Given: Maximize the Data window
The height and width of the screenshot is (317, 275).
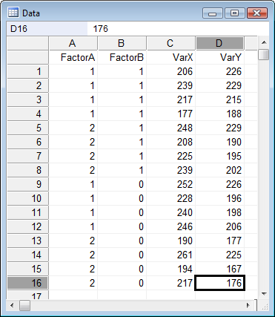Looking at the screenshot, I should tap(235, 13).
